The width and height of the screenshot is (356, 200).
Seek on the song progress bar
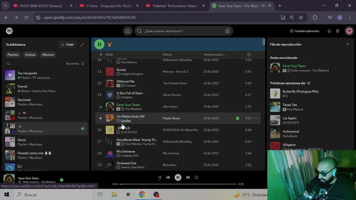[x=178, y=184]
